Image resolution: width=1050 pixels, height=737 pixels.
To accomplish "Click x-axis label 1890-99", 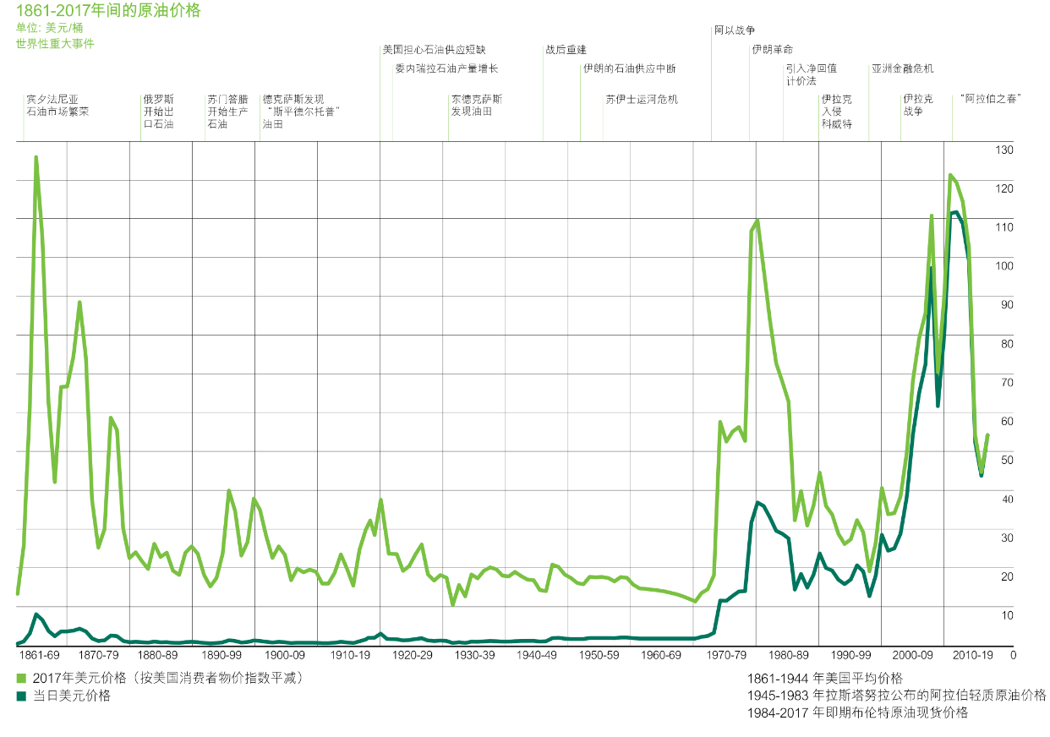I will click(x=222, y=655).
